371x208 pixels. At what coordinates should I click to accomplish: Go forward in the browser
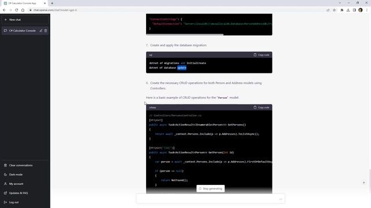[x=10, y=10]
